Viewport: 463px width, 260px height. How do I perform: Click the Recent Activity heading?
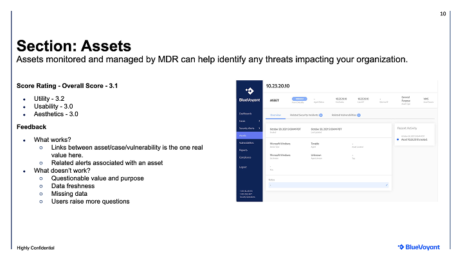click(407, 128)
